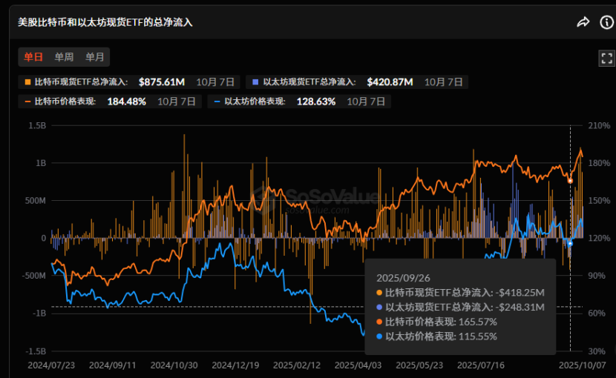Click blue hover dot on Ethereum price line

pos(570,243)
